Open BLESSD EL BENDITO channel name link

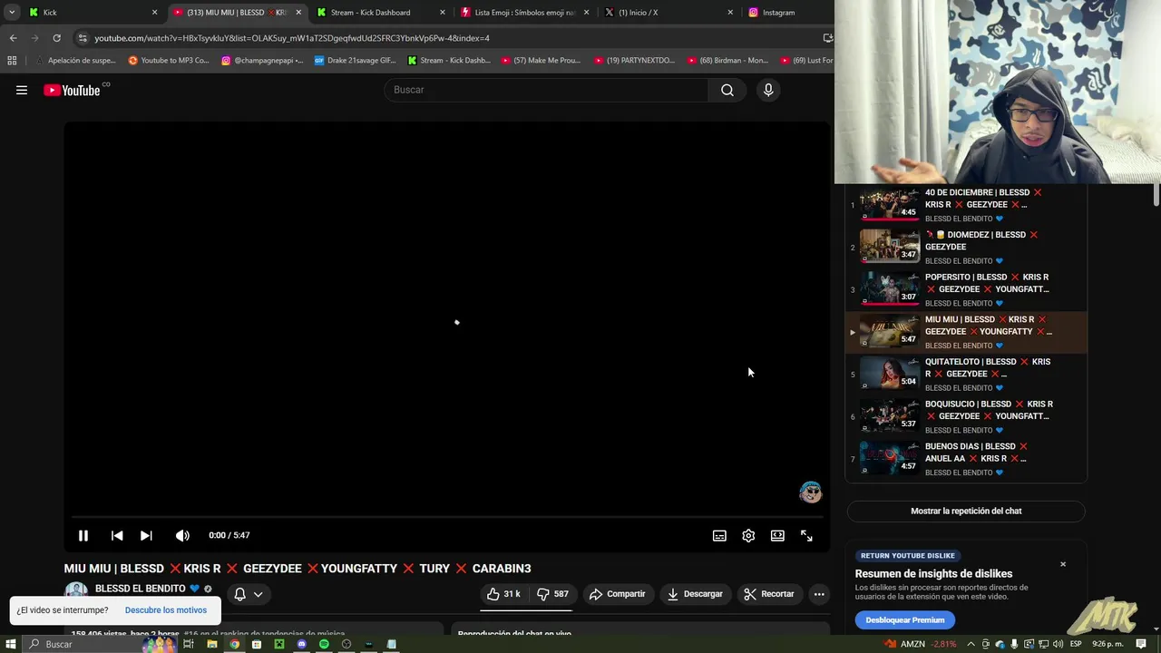click(140, 589)
